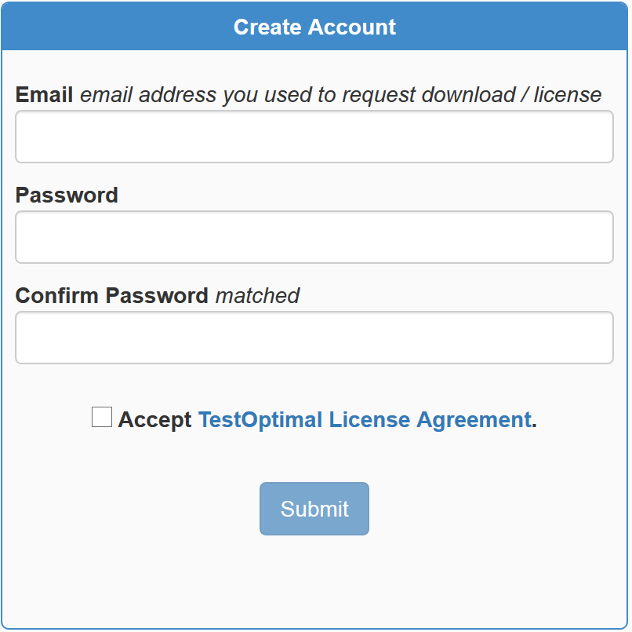Screen dimensions: 632x632
Task: Click the Email input field
Action: tap(314, 137)
